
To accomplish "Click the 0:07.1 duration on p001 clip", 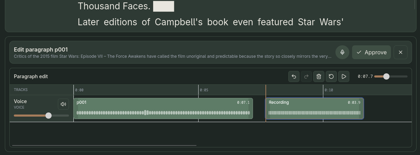I will 243,102.
